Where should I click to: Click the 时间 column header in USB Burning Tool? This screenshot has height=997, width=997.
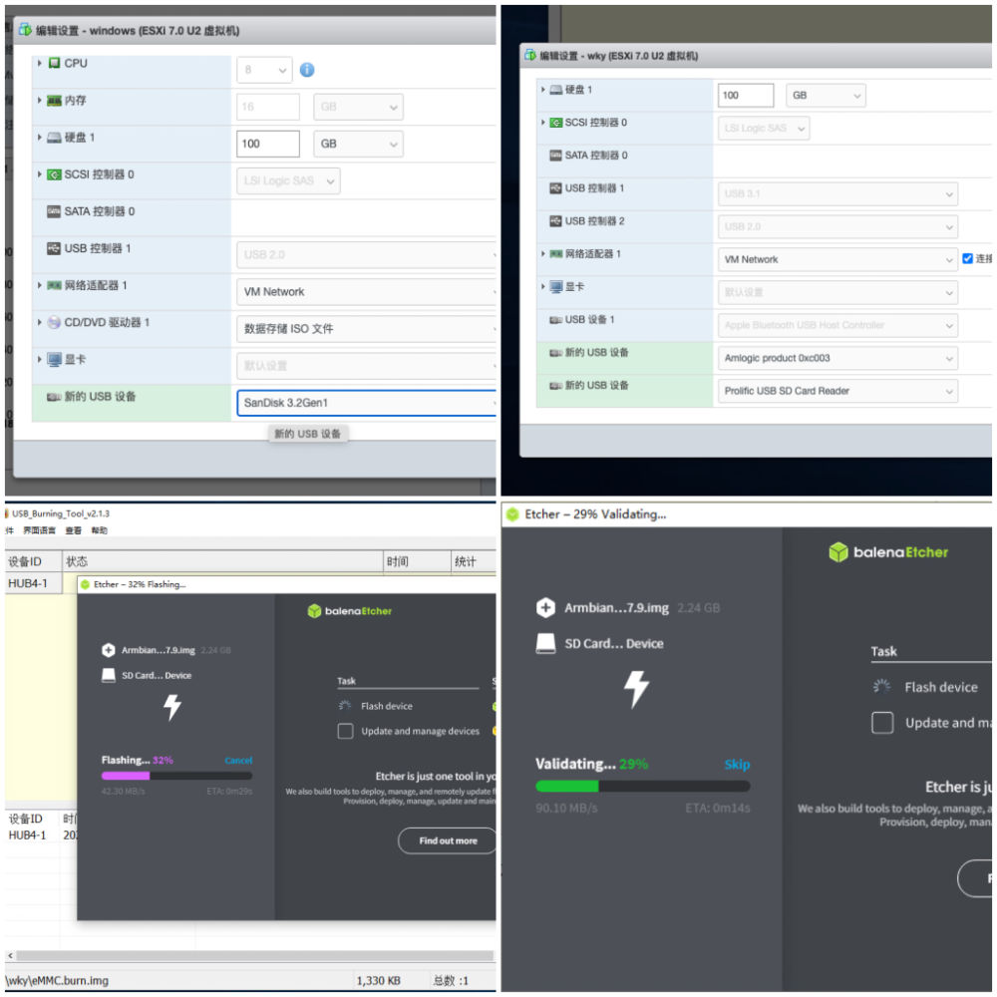pyautogui.click(x=417, y=561)
